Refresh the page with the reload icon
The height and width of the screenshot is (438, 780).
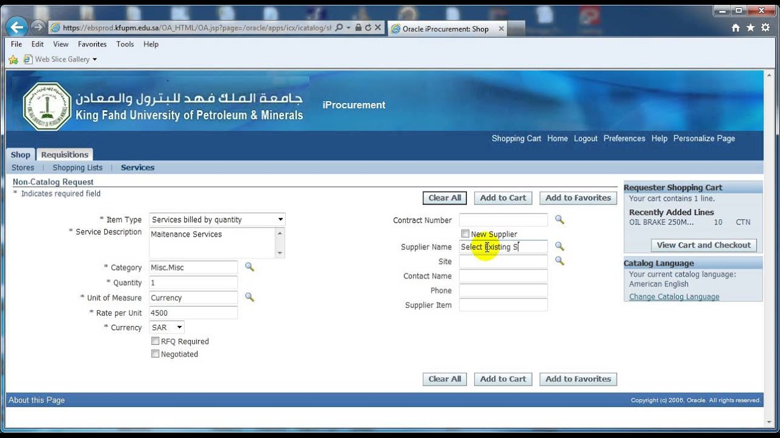click(x=368, y=28)
